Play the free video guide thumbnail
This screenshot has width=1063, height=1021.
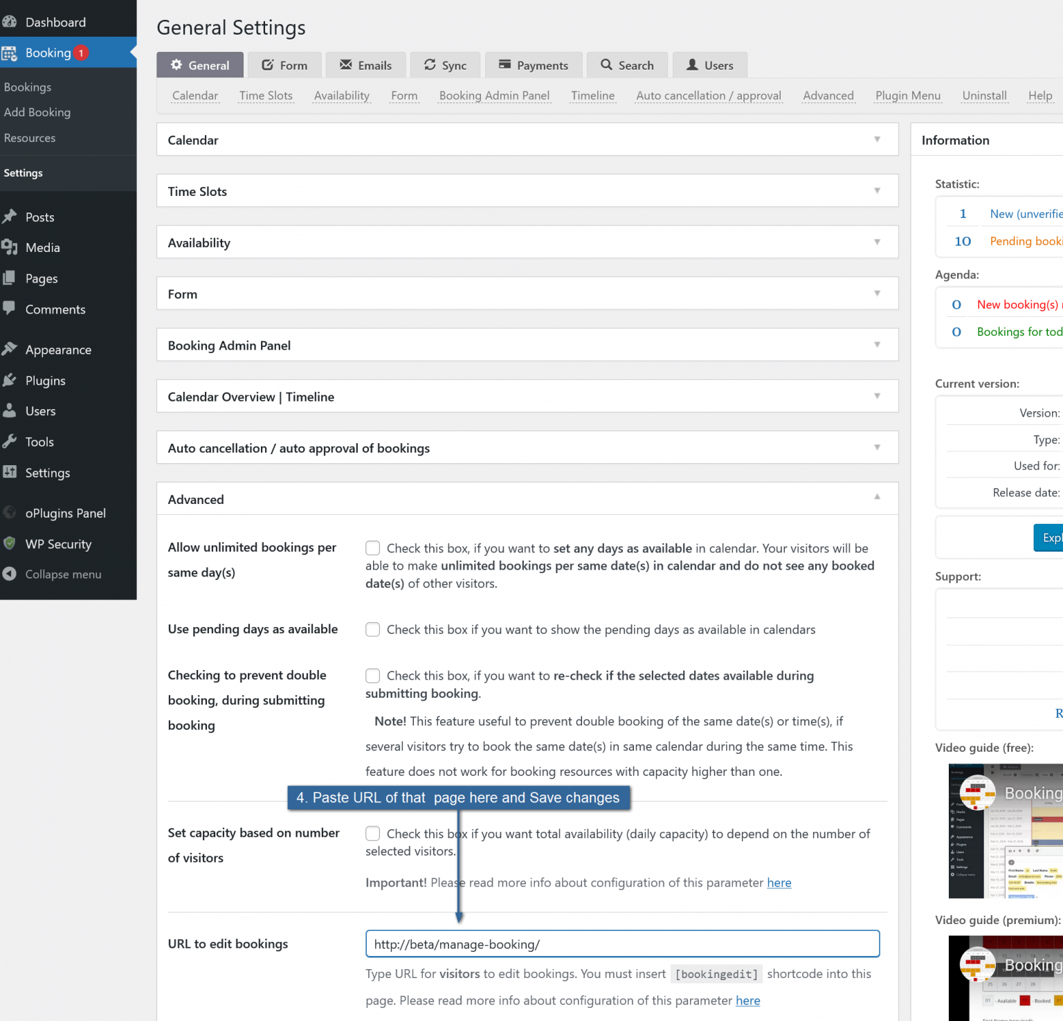[x=1006, y=831]
